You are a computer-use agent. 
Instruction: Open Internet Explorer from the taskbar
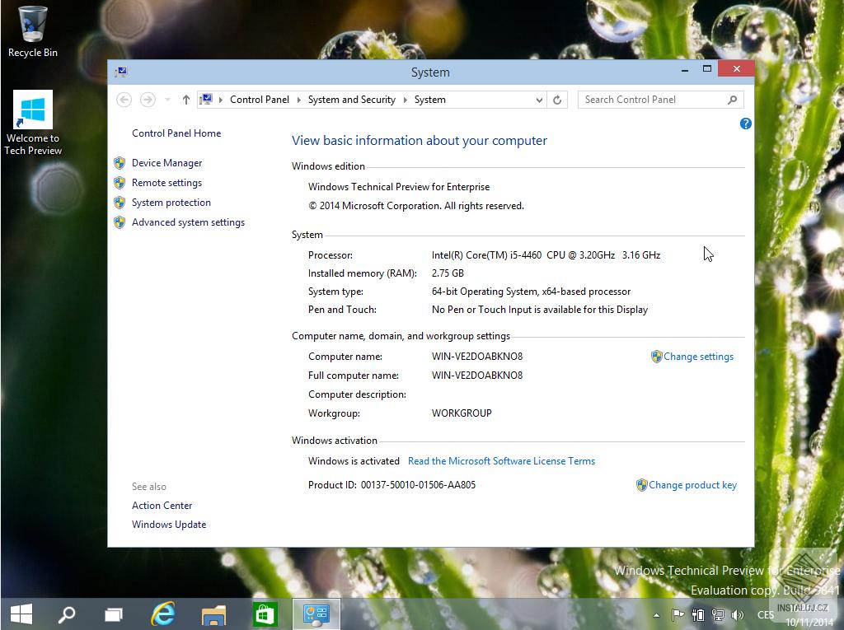point(162,614)
